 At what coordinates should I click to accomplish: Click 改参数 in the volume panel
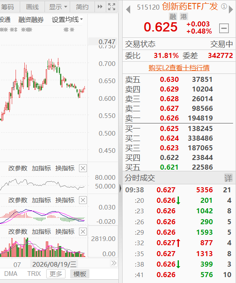tap(18, 231)
